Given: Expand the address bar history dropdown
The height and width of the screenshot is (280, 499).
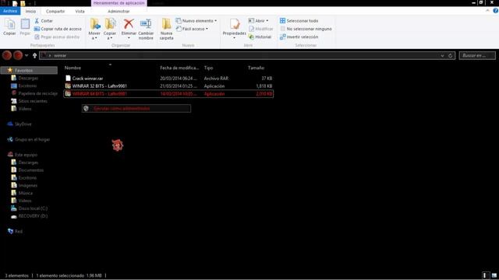Looking at the screenshot, I should point(442,55).
